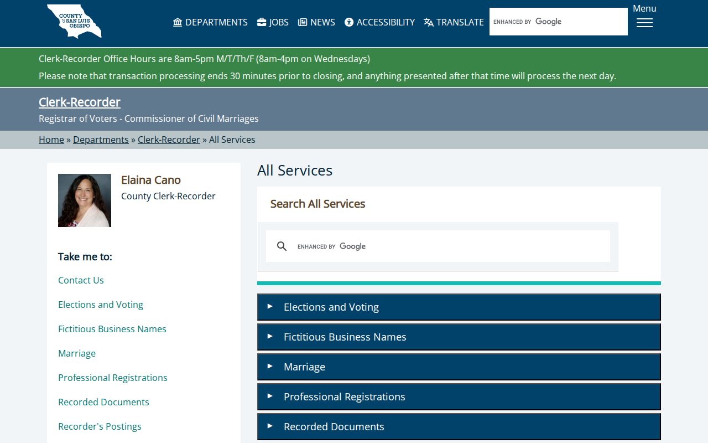Open Recorder's Postings sidebar link

(x=100, y=426)
